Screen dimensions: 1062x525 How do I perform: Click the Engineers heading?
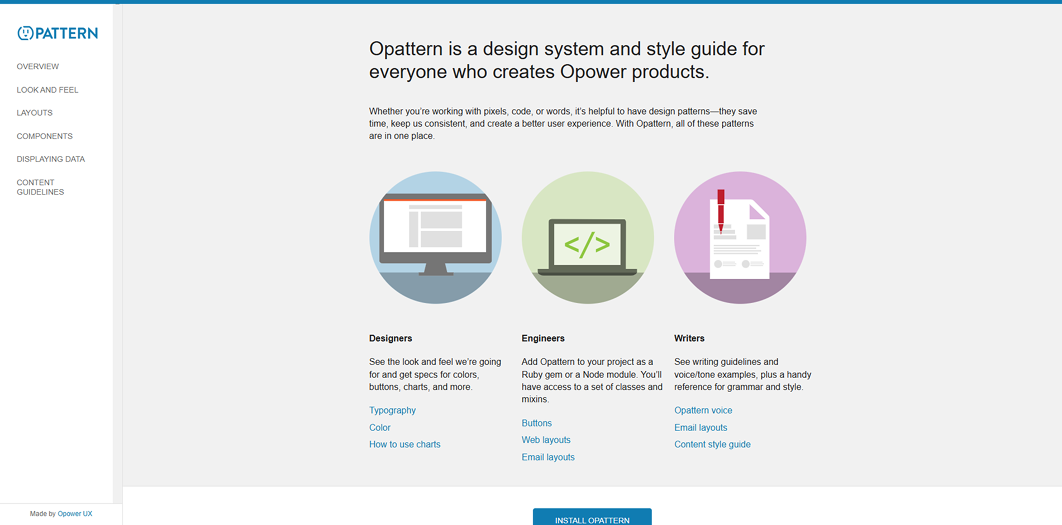coord(543,338)
